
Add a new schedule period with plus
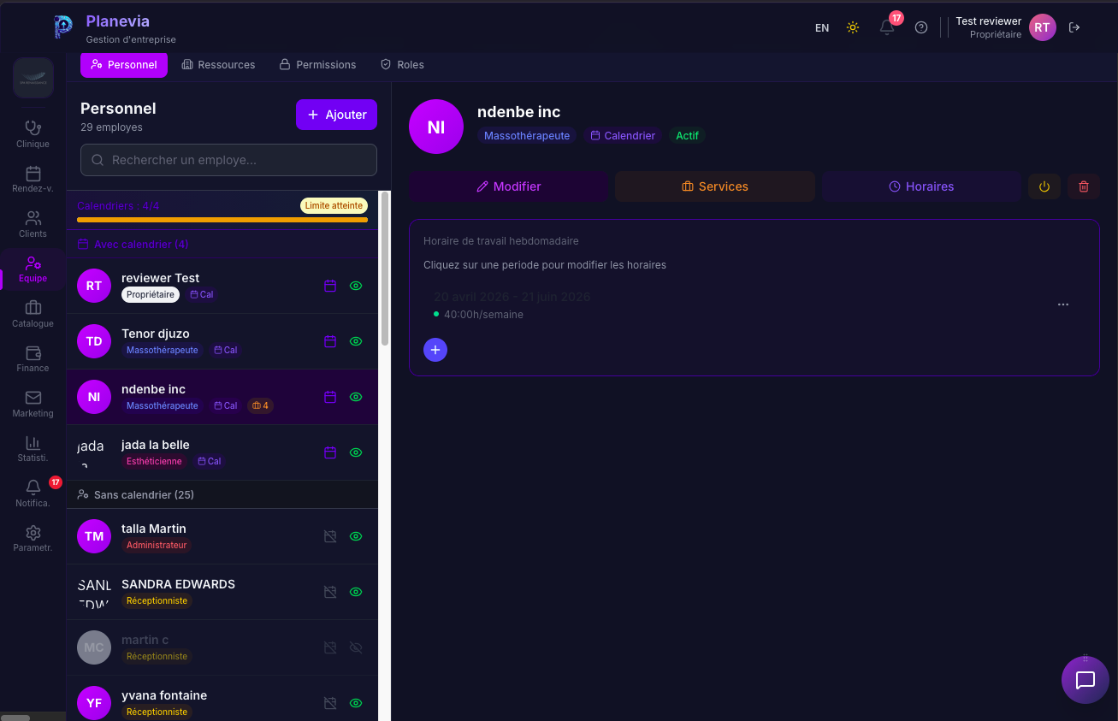coord(435,349)
